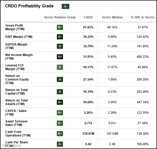Click the B grade badge for Levered FCF Margin
Screen dimensions: 157x149
click(60, 67)
